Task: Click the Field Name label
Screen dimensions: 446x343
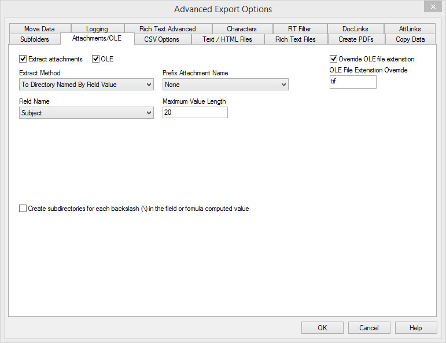Action: (34, 101)
